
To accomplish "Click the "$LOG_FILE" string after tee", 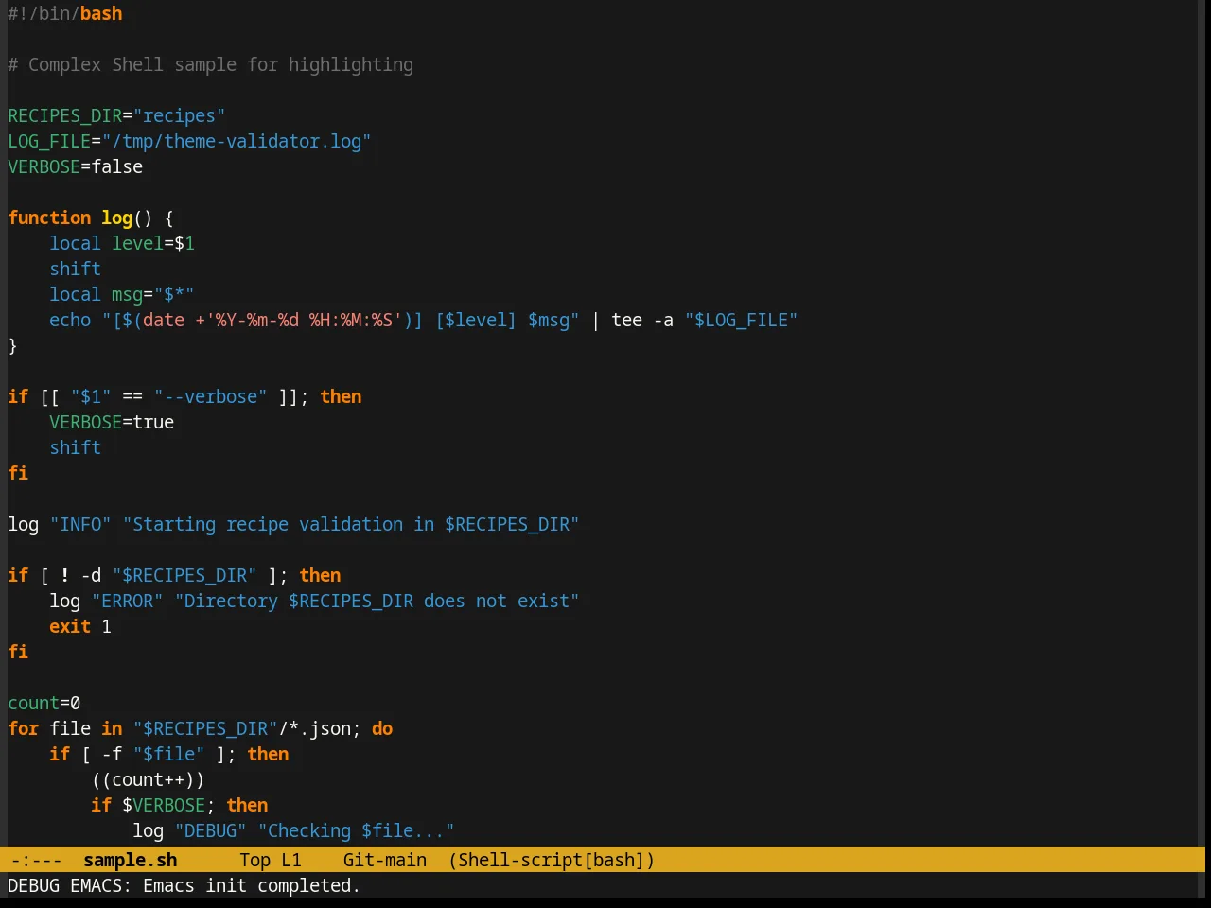I will pyautogui.click(x=741, y=320).
